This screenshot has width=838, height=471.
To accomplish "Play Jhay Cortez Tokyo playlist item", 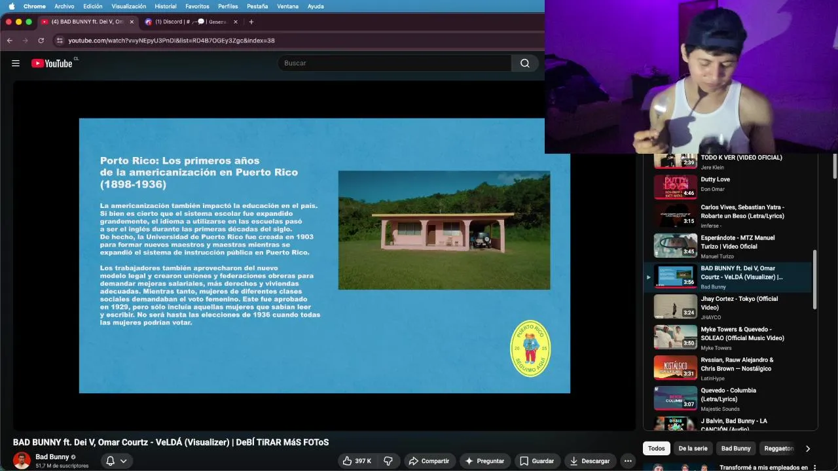I will coord(728,307).
